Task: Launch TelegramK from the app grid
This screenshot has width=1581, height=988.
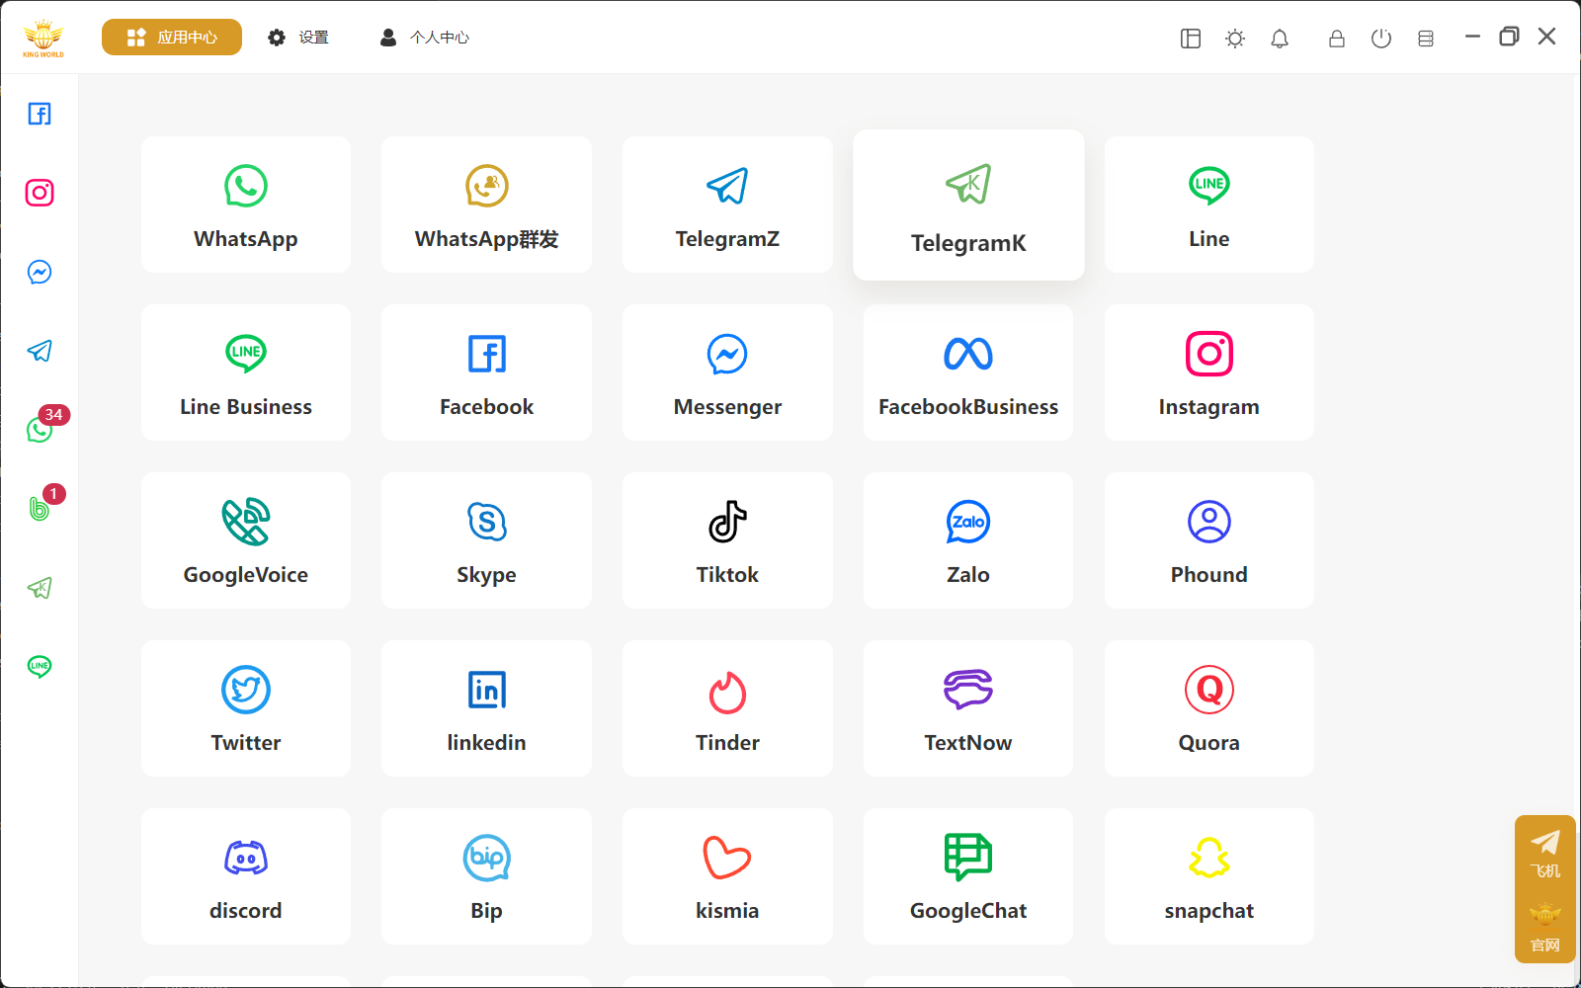Action: tap(968, 206)
